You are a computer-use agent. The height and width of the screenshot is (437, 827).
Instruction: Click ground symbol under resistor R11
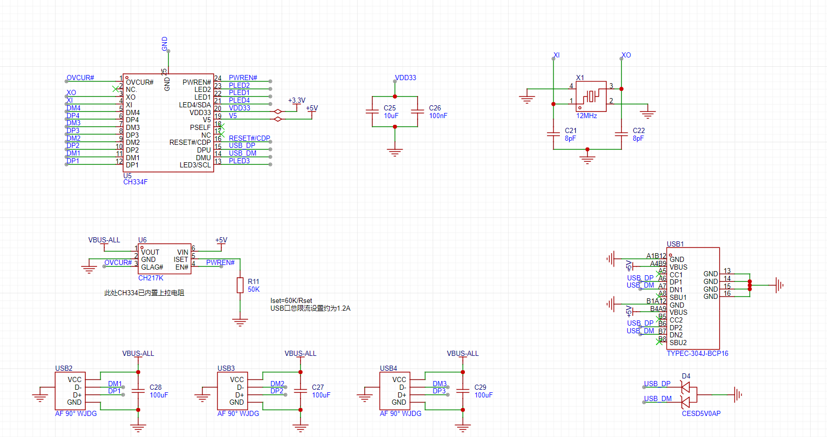(x=240, y=322)
